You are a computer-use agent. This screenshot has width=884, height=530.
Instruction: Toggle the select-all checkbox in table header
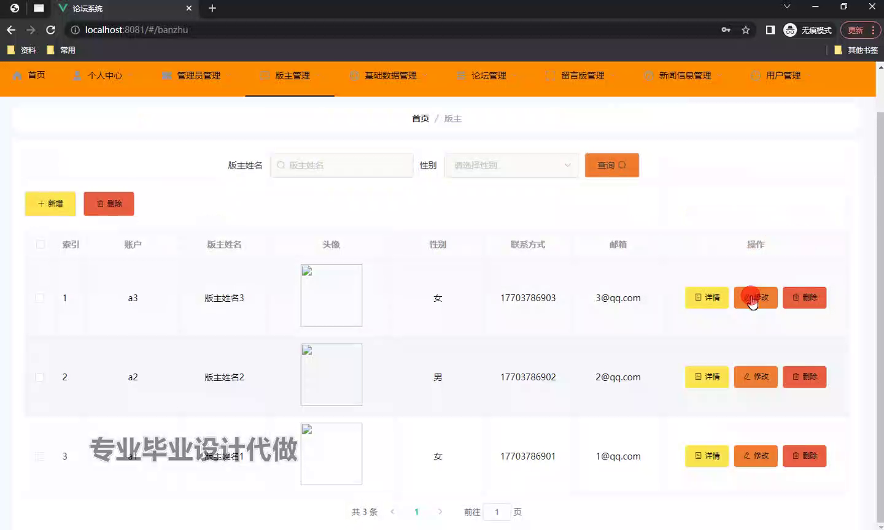click(41, 244)
